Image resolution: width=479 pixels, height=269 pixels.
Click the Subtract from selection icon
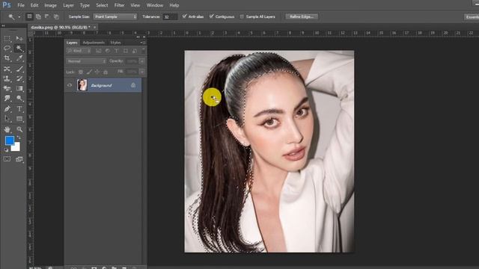[x=47, y=16]
